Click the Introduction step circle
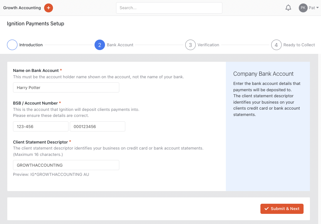 (x=12, y=45)
